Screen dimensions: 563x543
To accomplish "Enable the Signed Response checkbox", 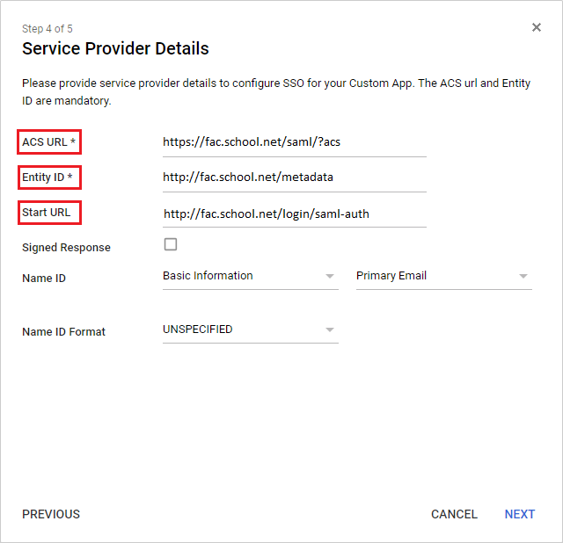I will click(x=171, y=244).
